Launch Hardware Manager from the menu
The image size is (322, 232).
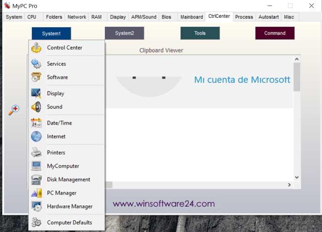pyautogui.click(x=67, y=206)
